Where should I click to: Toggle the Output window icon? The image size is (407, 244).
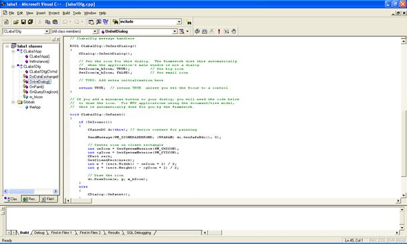pos(98,22)
